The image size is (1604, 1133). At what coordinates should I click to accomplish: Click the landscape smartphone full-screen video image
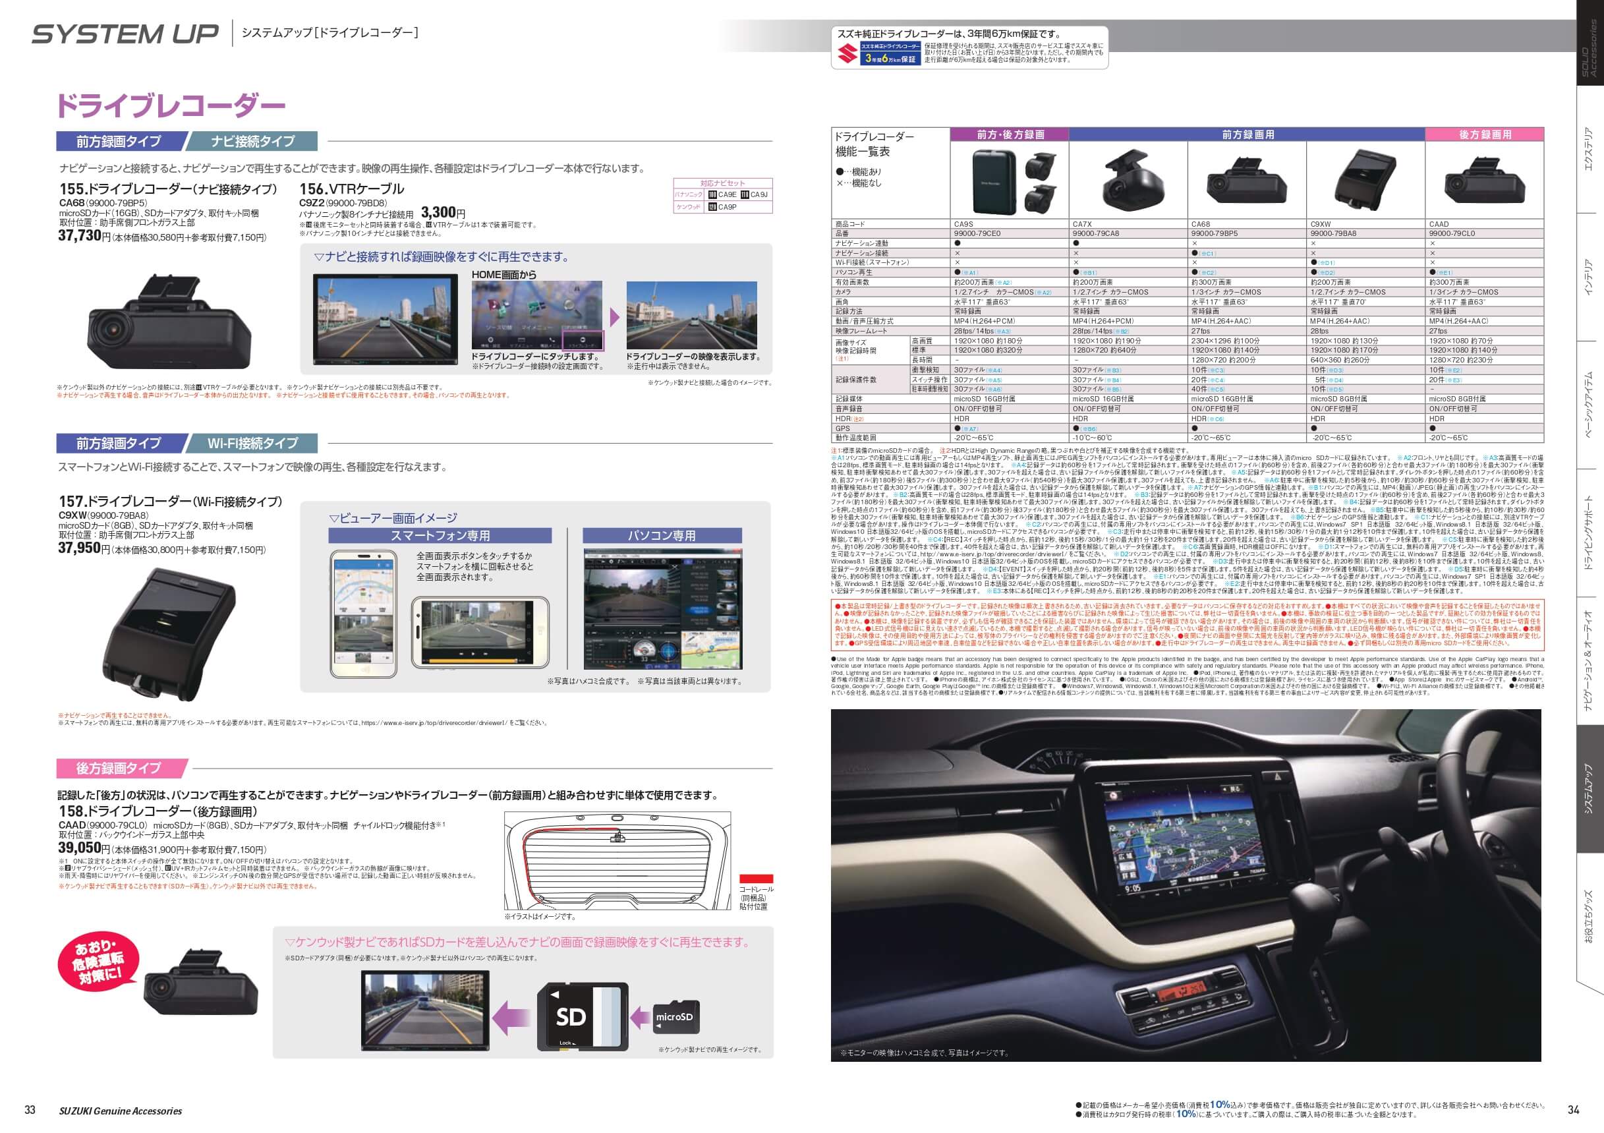pyautogui.click(x=479, y=634)
